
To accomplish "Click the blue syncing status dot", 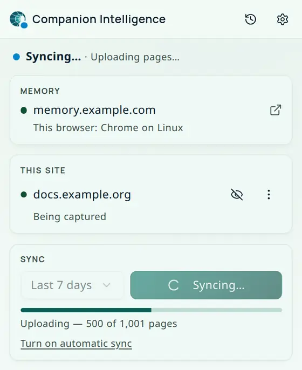I will (x=16, y=57).
